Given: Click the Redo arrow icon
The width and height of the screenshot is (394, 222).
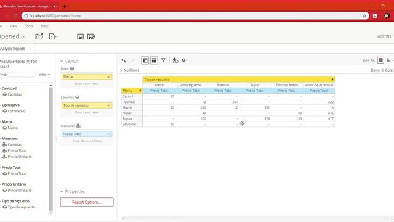Looking at the screenshot, I should pyautogui.click(x=132, y=60).
